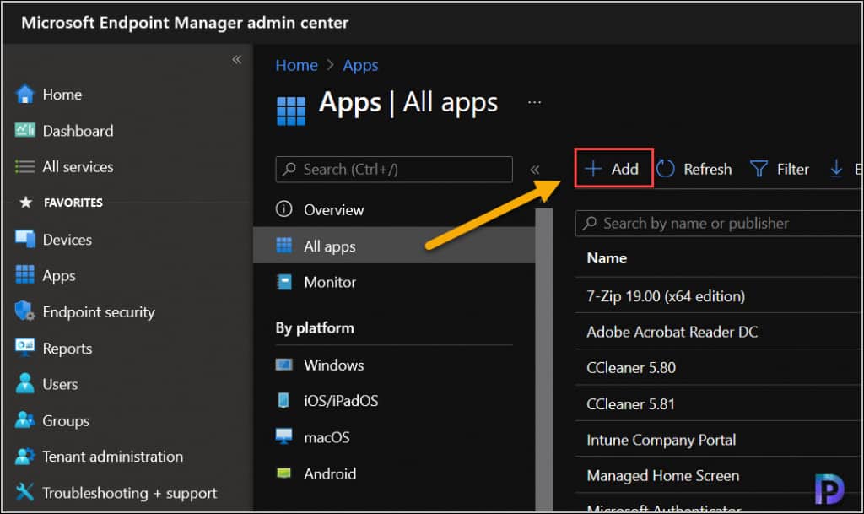The image size is (864, 514).
Task: Click the Add button
Action: click(x=613, y=168)
